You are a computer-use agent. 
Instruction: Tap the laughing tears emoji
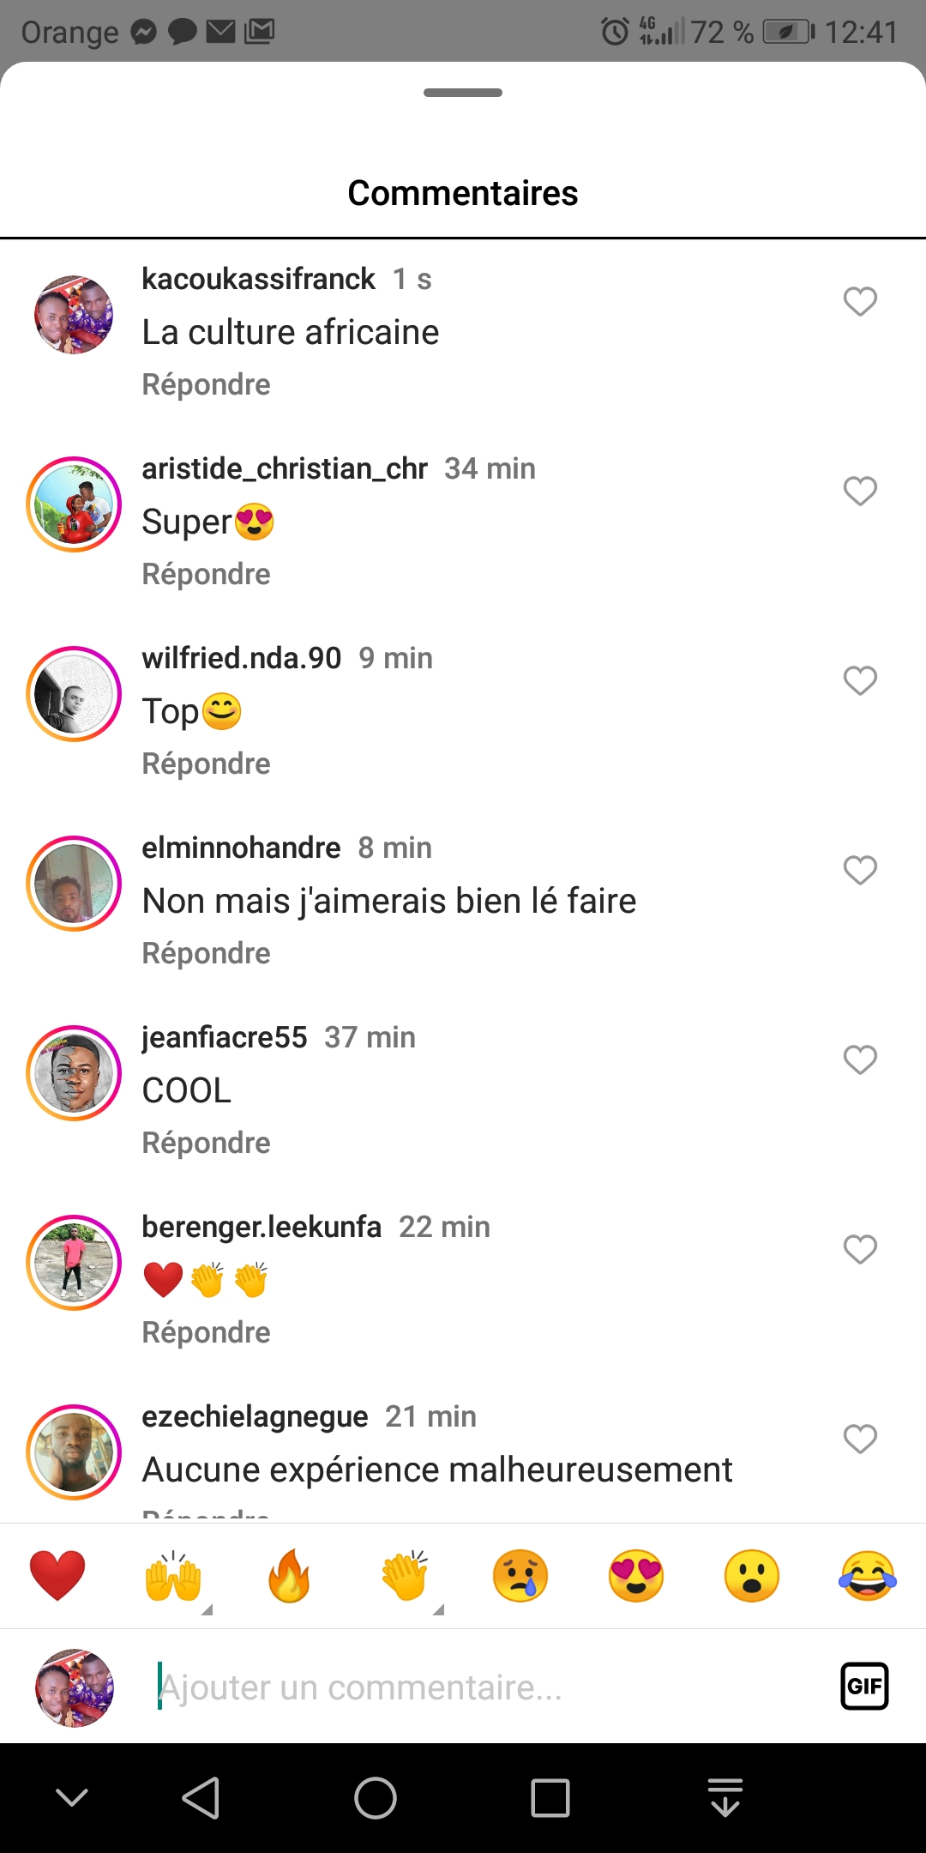868,1576
